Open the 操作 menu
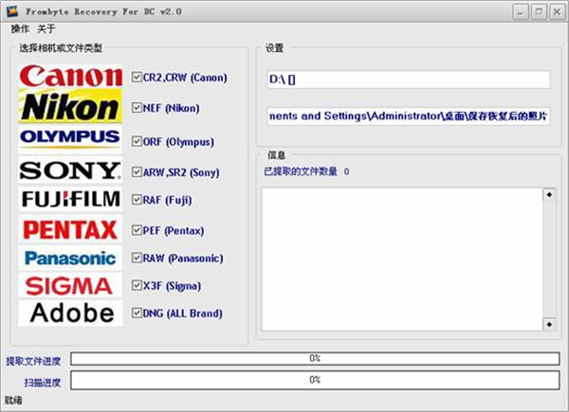The height and width of the screenshot is (412, 569). [19, 28]
